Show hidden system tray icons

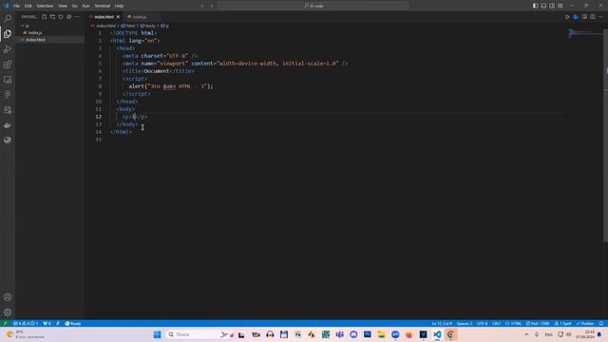(526, 334)
